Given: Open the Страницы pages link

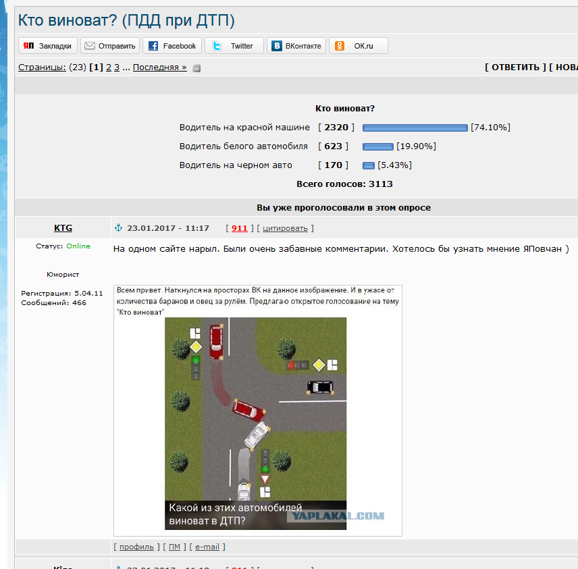Looking at the screenshot, I should tap(42, 67).
